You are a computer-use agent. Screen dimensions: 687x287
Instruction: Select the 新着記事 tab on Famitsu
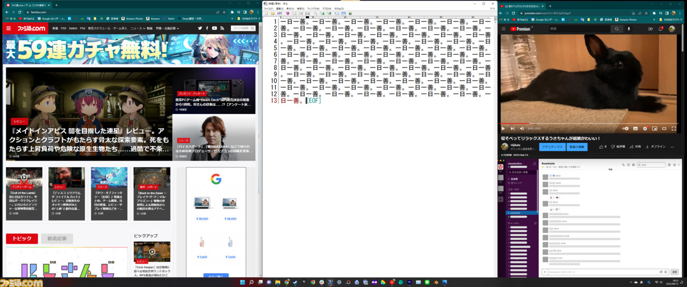pos(57,239)
